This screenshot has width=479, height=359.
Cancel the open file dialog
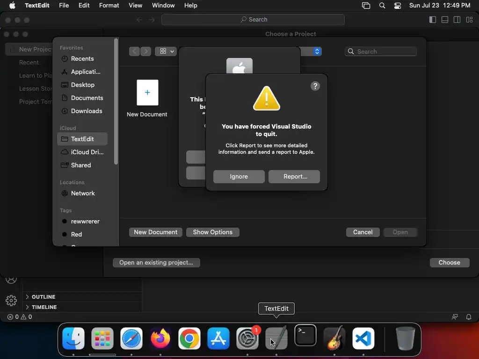tap(363, 232)
